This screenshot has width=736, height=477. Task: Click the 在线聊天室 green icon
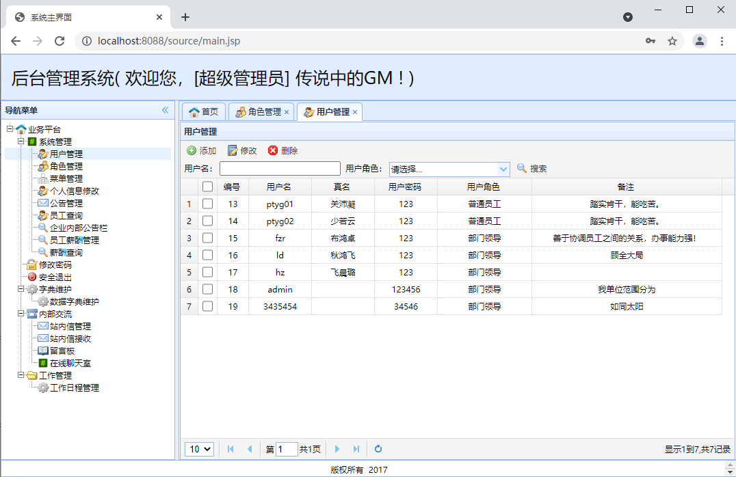43,363
